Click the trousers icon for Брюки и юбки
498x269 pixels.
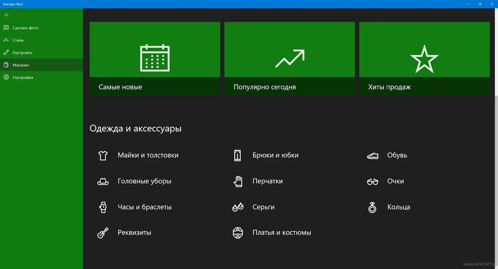tap(237, 155)
